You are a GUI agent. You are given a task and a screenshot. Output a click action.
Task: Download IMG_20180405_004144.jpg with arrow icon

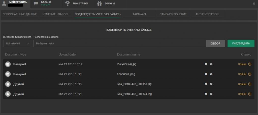coord(206,94)
